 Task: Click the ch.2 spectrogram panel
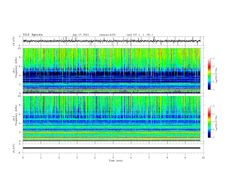(x=111, y=119)
